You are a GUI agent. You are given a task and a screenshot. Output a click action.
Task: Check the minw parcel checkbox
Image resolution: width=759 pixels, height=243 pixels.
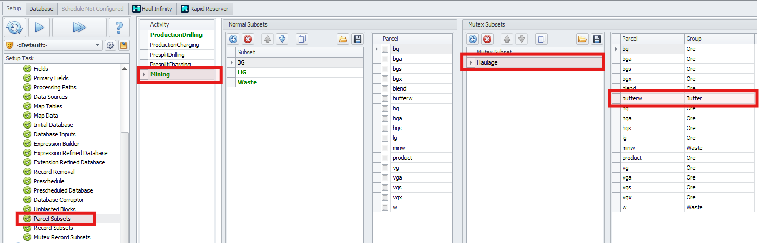385,148
